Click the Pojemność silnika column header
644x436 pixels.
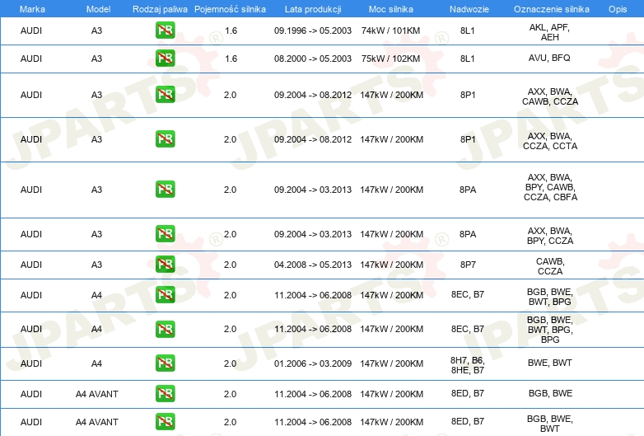pyautogui.click(x=230, y=9)
